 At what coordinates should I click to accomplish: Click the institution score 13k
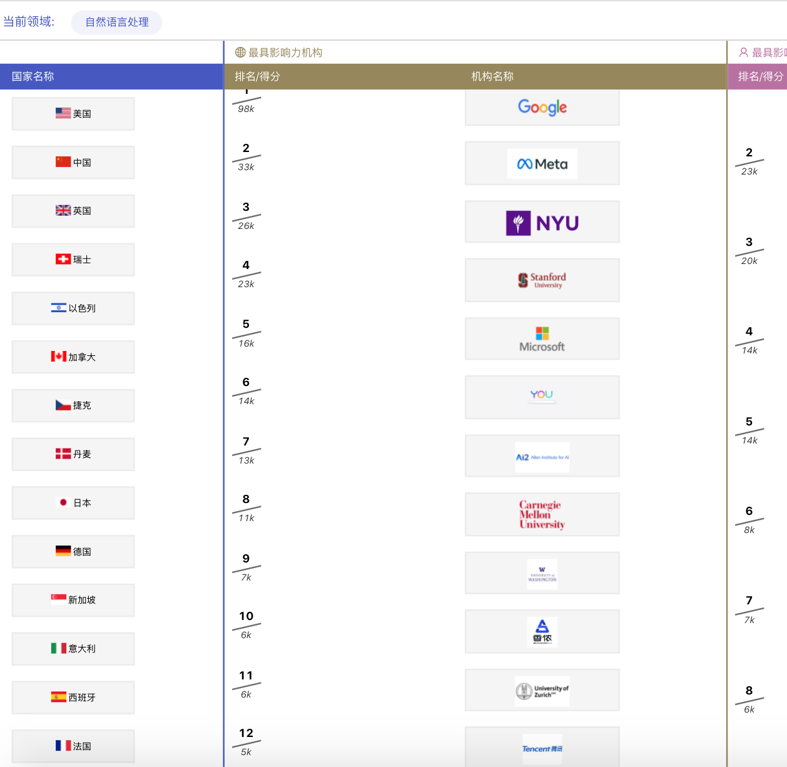coord(246,460)
